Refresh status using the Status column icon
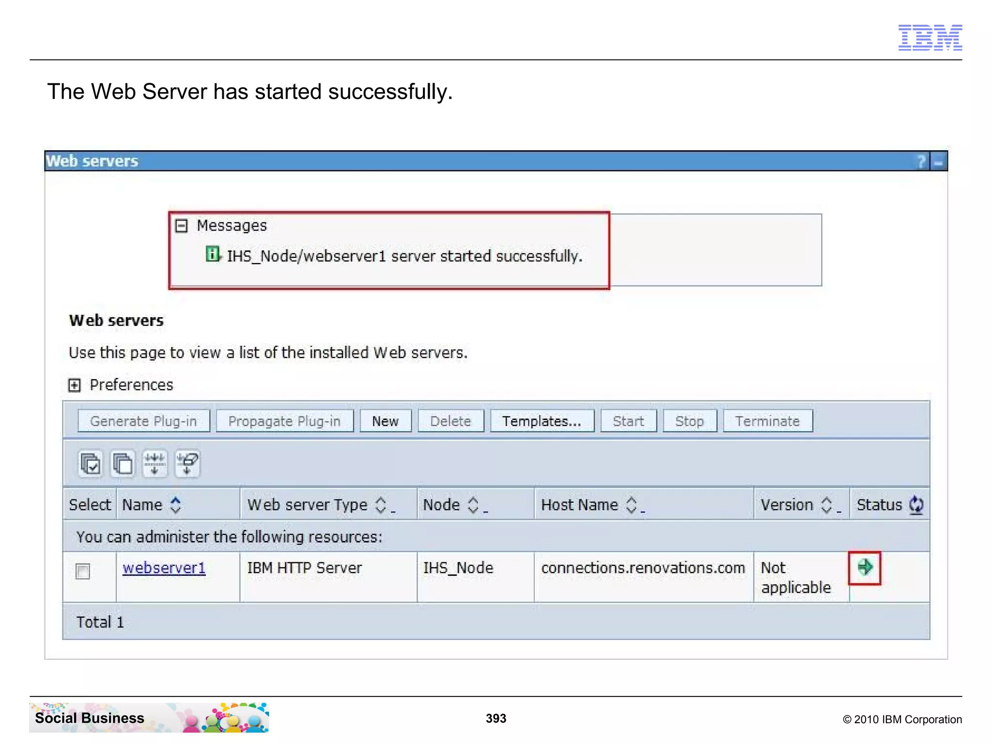 pos(916,505)
